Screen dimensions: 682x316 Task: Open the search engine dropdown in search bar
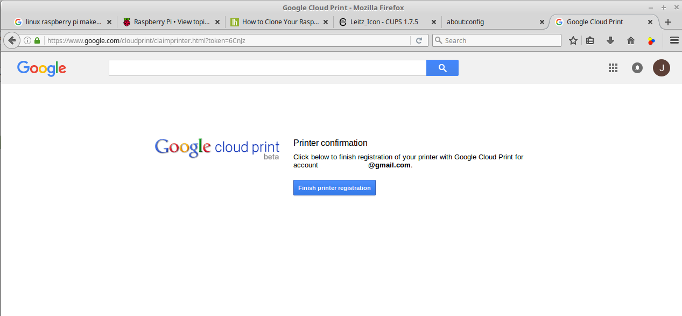click(x=439, y=40)
